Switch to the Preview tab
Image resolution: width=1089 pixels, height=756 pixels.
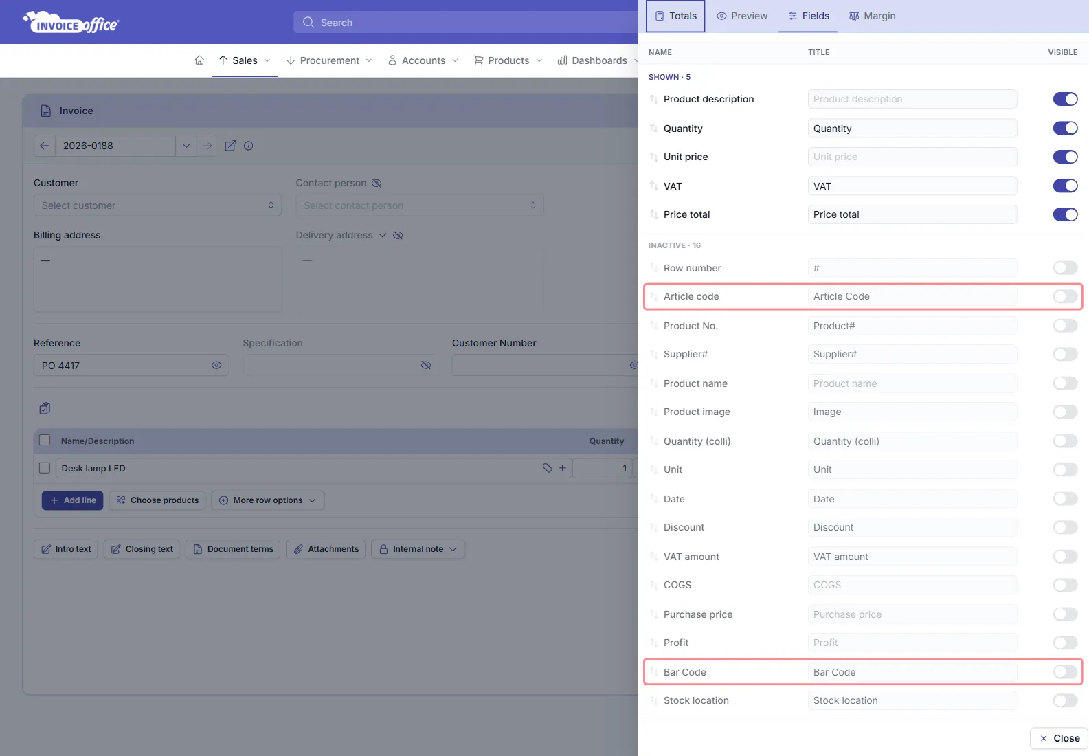[742, 16]
